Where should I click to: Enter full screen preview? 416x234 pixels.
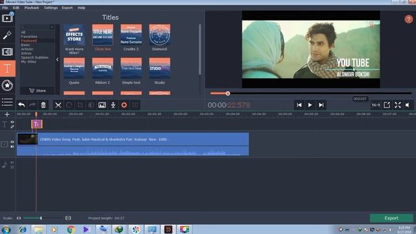(398, 105)
